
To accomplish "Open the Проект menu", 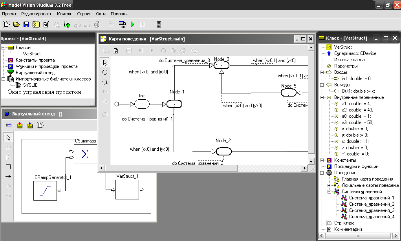I will click(9, 14).
